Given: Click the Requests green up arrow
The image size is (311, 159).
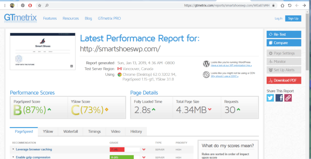Looking at the screenshot, I should coord(239,109).
